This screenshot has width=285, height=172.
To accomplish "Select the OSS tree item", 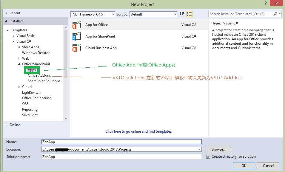I will point(25,104).
